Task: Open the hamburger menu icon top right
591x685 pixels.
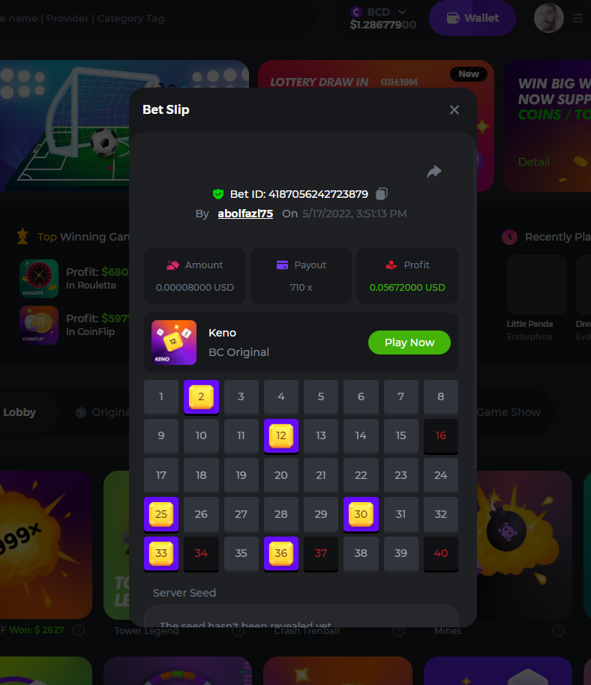Action: click(577, 18)
